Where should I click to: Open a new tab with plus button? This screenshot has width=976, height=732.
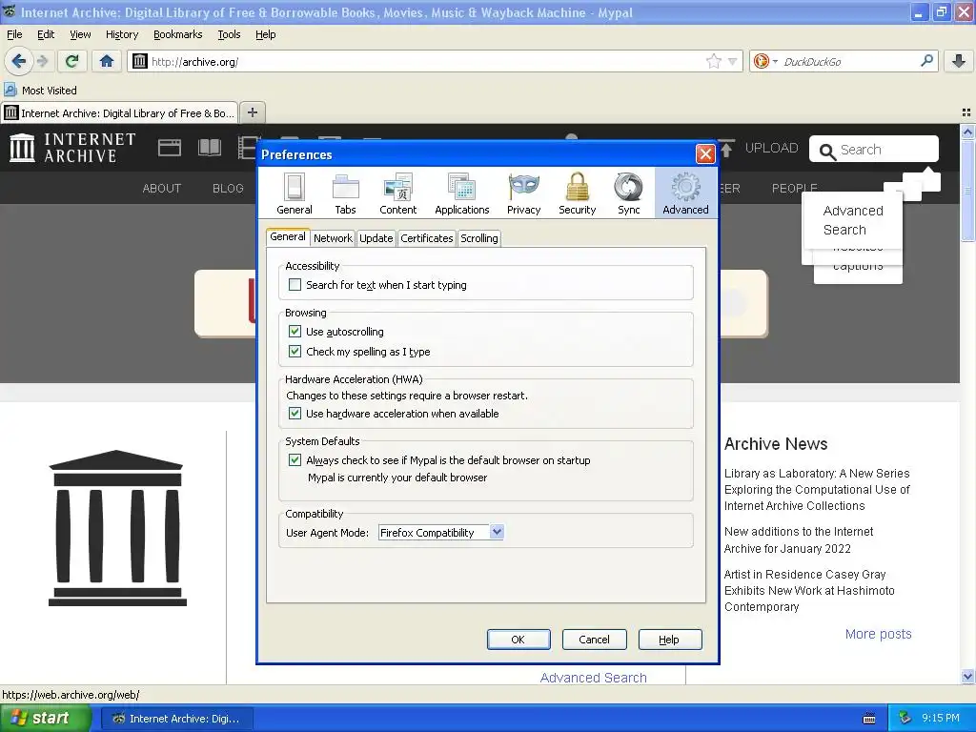coord(252,112)
